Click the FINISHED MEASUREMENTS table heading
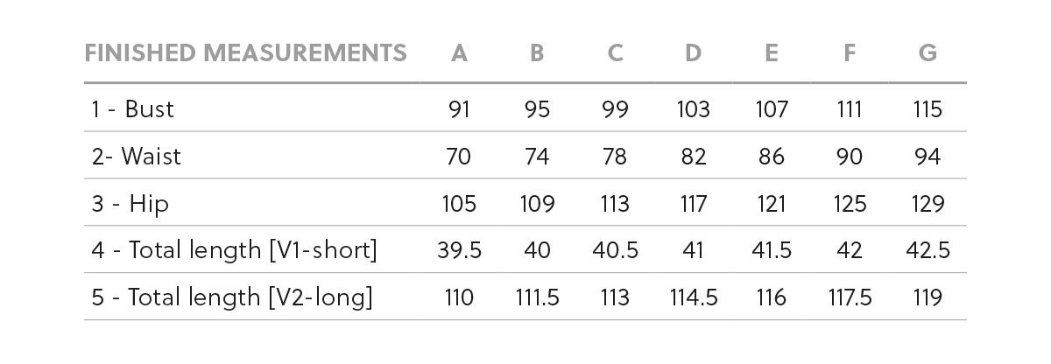 [246, 53]
